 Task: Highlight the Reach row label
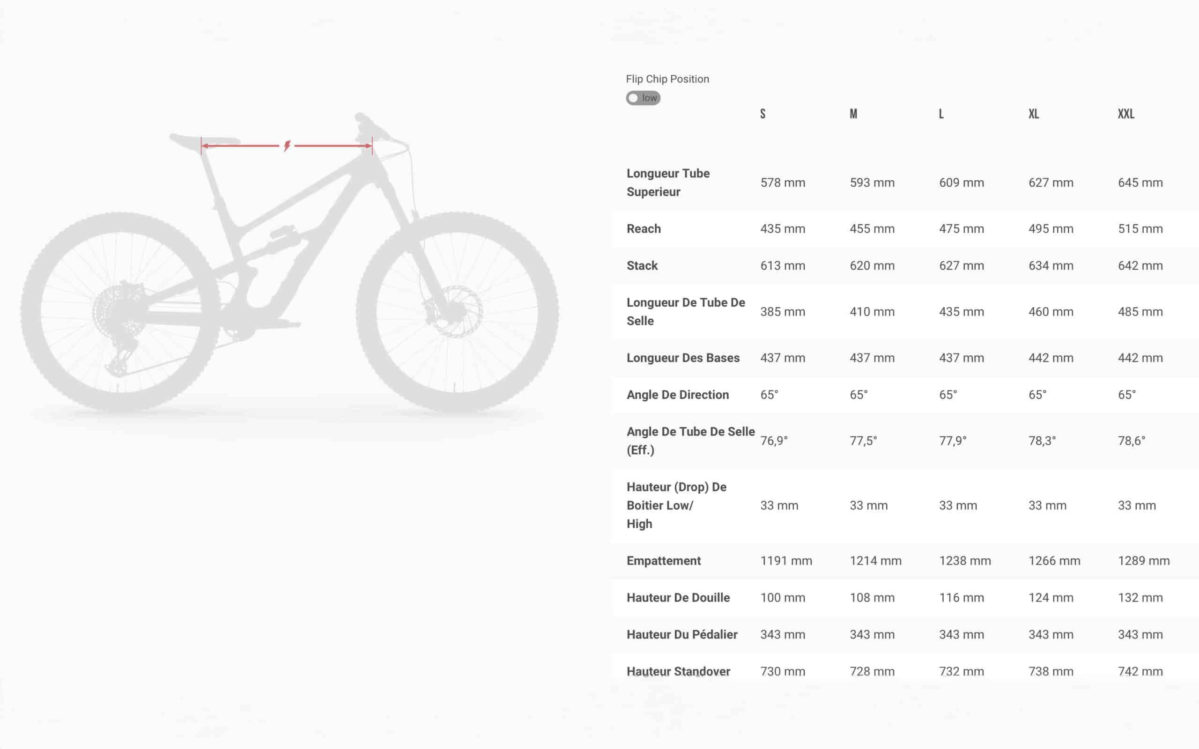tap(644, 229)
